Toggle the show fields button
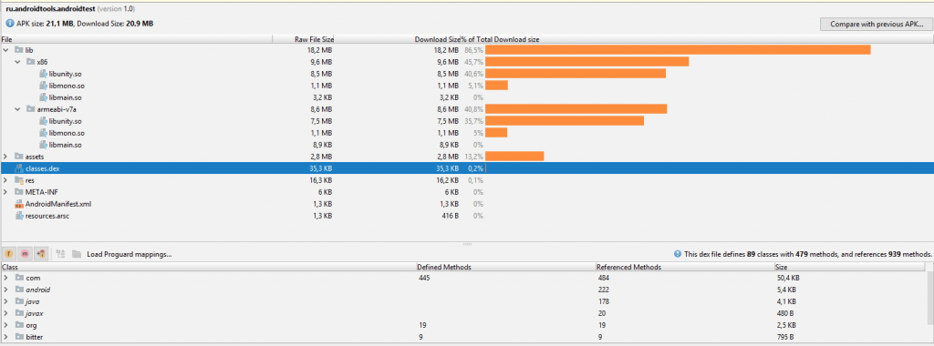The image size is (934, 346). click(x=9, y=254)
